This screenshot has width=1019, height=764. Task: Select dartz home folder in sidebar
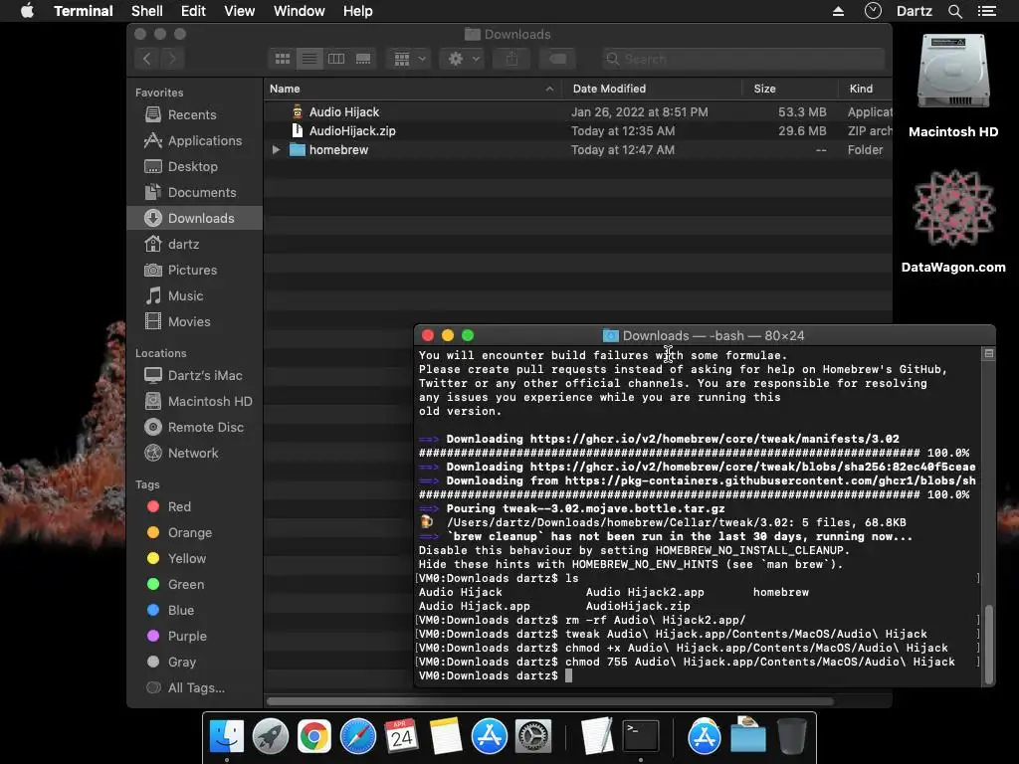[x=194, y=245]
